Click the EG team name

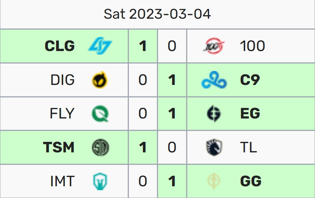(250, 114)
